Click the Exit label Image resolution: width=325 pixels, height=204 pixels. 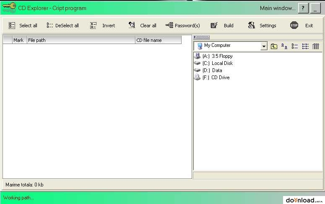click(309, 26)
